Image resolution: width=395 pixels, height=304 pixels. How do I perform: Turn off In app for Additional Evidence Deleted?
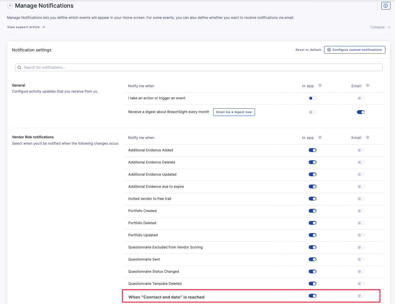(x=313, y=162)
